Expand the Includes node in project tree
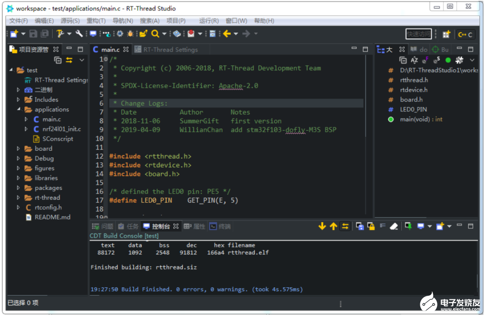The width and height of the screenshot is (485, 316). [x=18, y=100]
